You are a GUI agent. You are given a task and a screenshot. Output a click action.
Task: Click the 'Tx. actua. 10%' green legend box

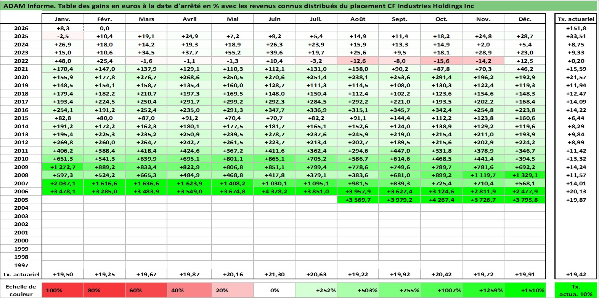[576, 290]
